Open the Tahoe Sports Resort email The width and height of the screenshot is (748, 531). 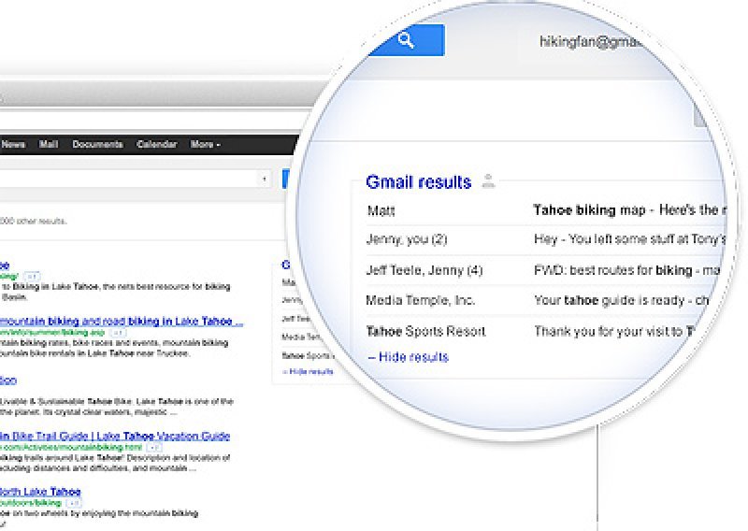click(x=529, y=331)
